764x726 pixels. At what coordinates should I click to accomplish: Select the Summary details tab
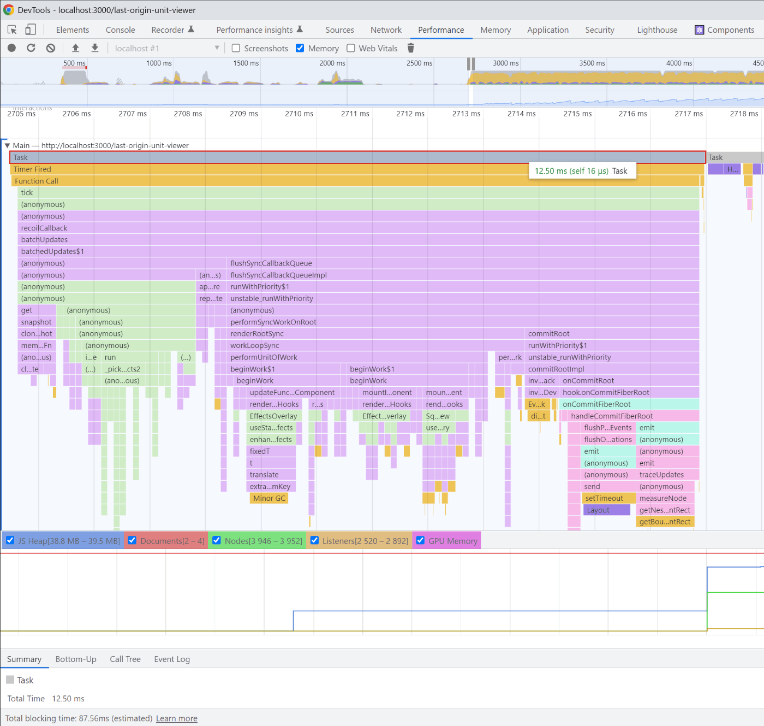tap(24, 659)
